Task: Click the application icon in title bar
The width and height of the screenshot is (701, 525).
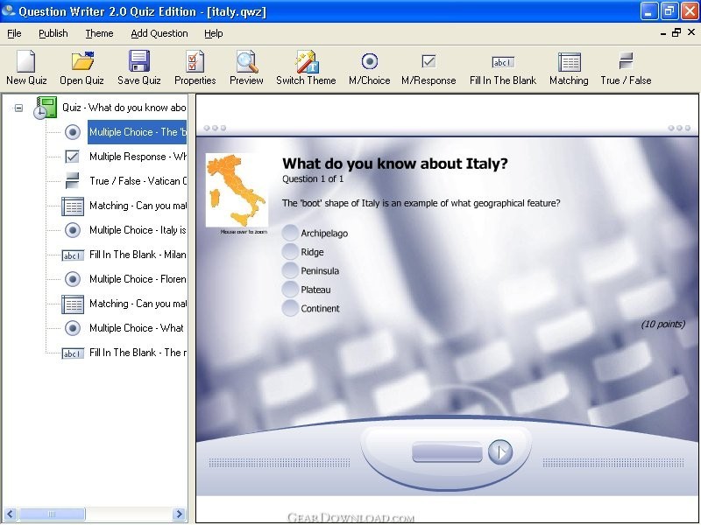Action: click(9, 10)
